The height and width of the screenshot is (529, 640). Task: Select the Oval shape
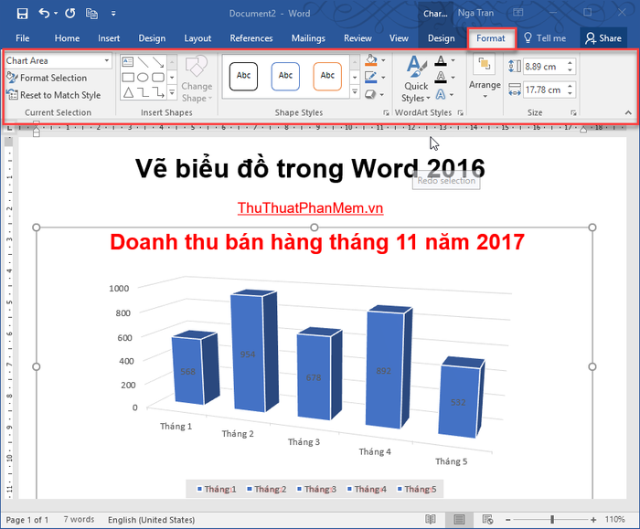[143, 77]
